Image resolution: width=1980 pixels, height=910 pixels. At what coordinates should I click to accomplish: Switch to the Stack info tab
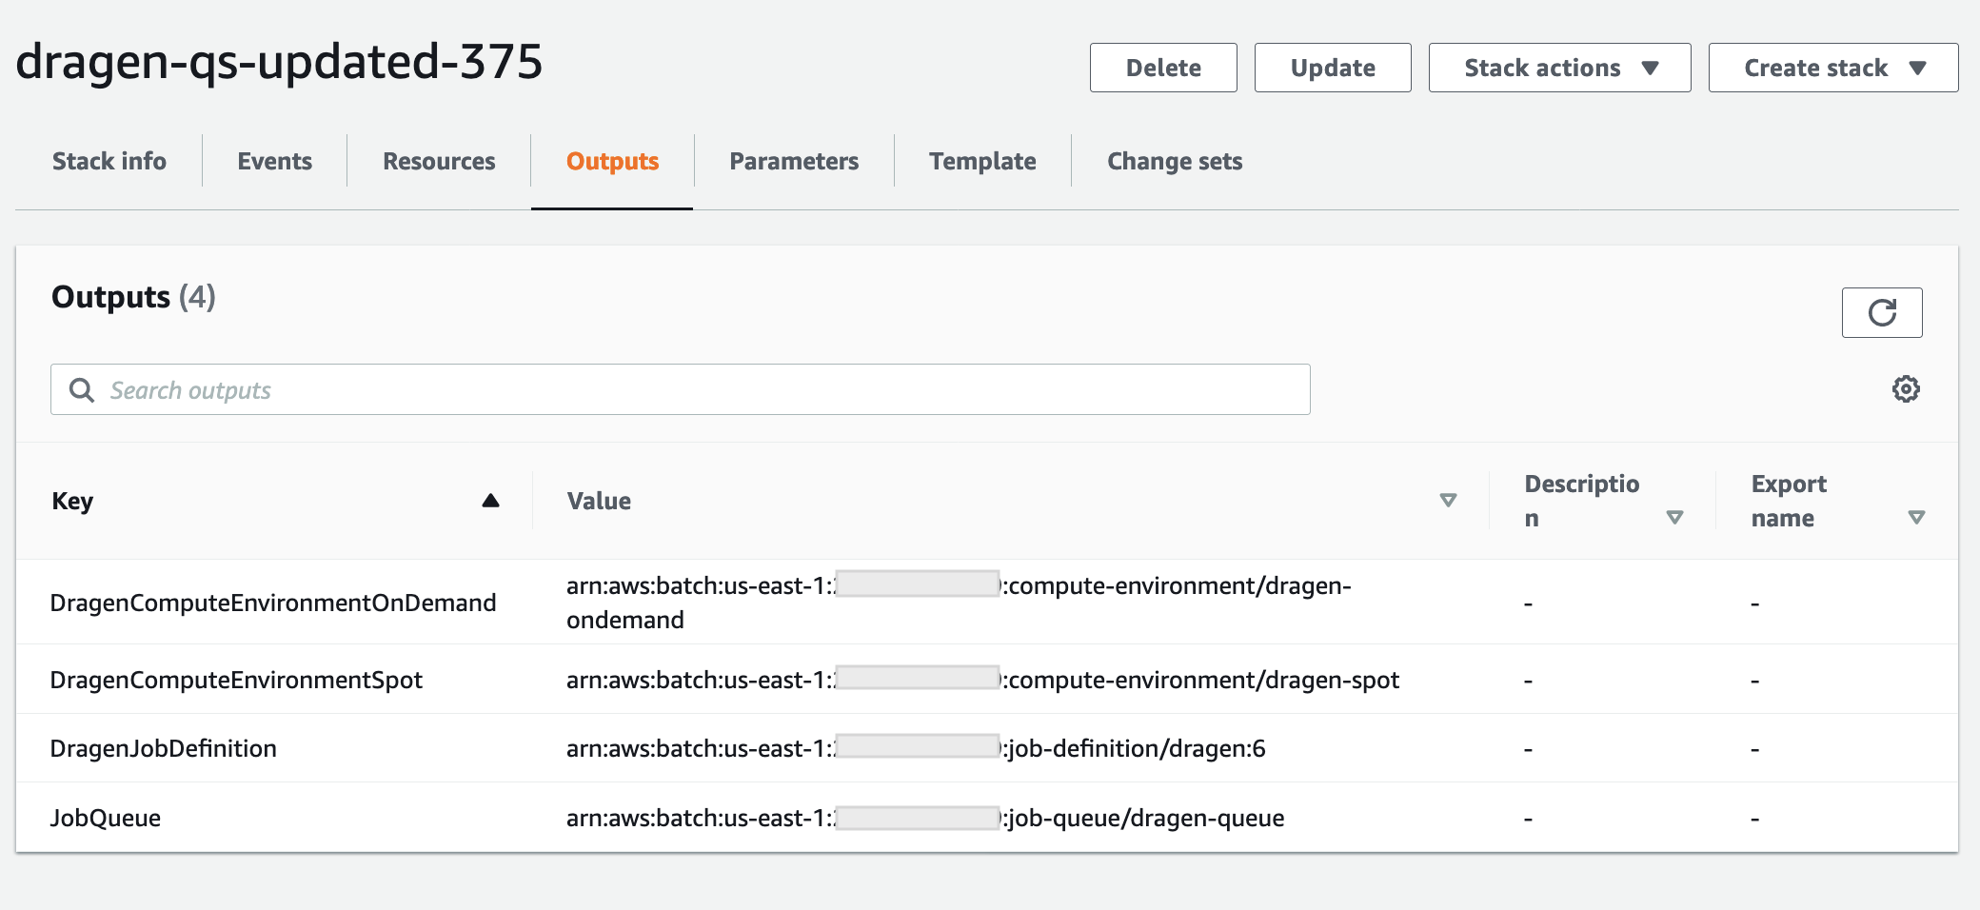(109, 161)
